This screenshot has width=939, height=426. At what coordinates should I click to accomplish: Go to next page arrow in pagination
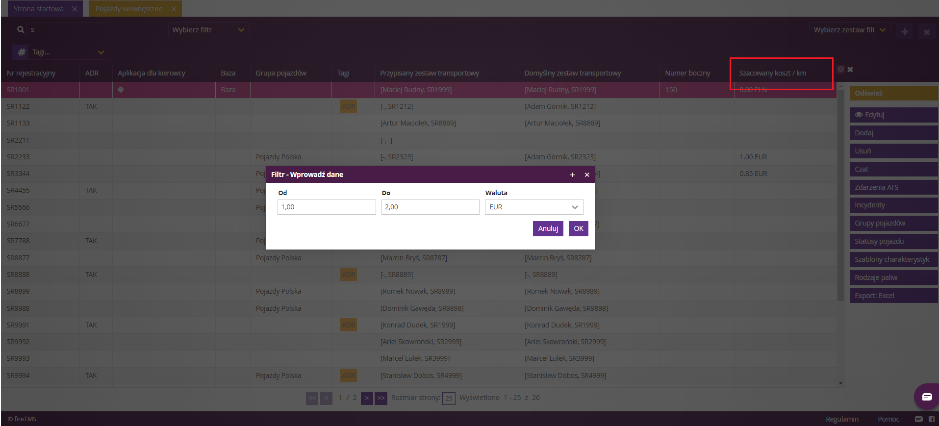(367, 398)
